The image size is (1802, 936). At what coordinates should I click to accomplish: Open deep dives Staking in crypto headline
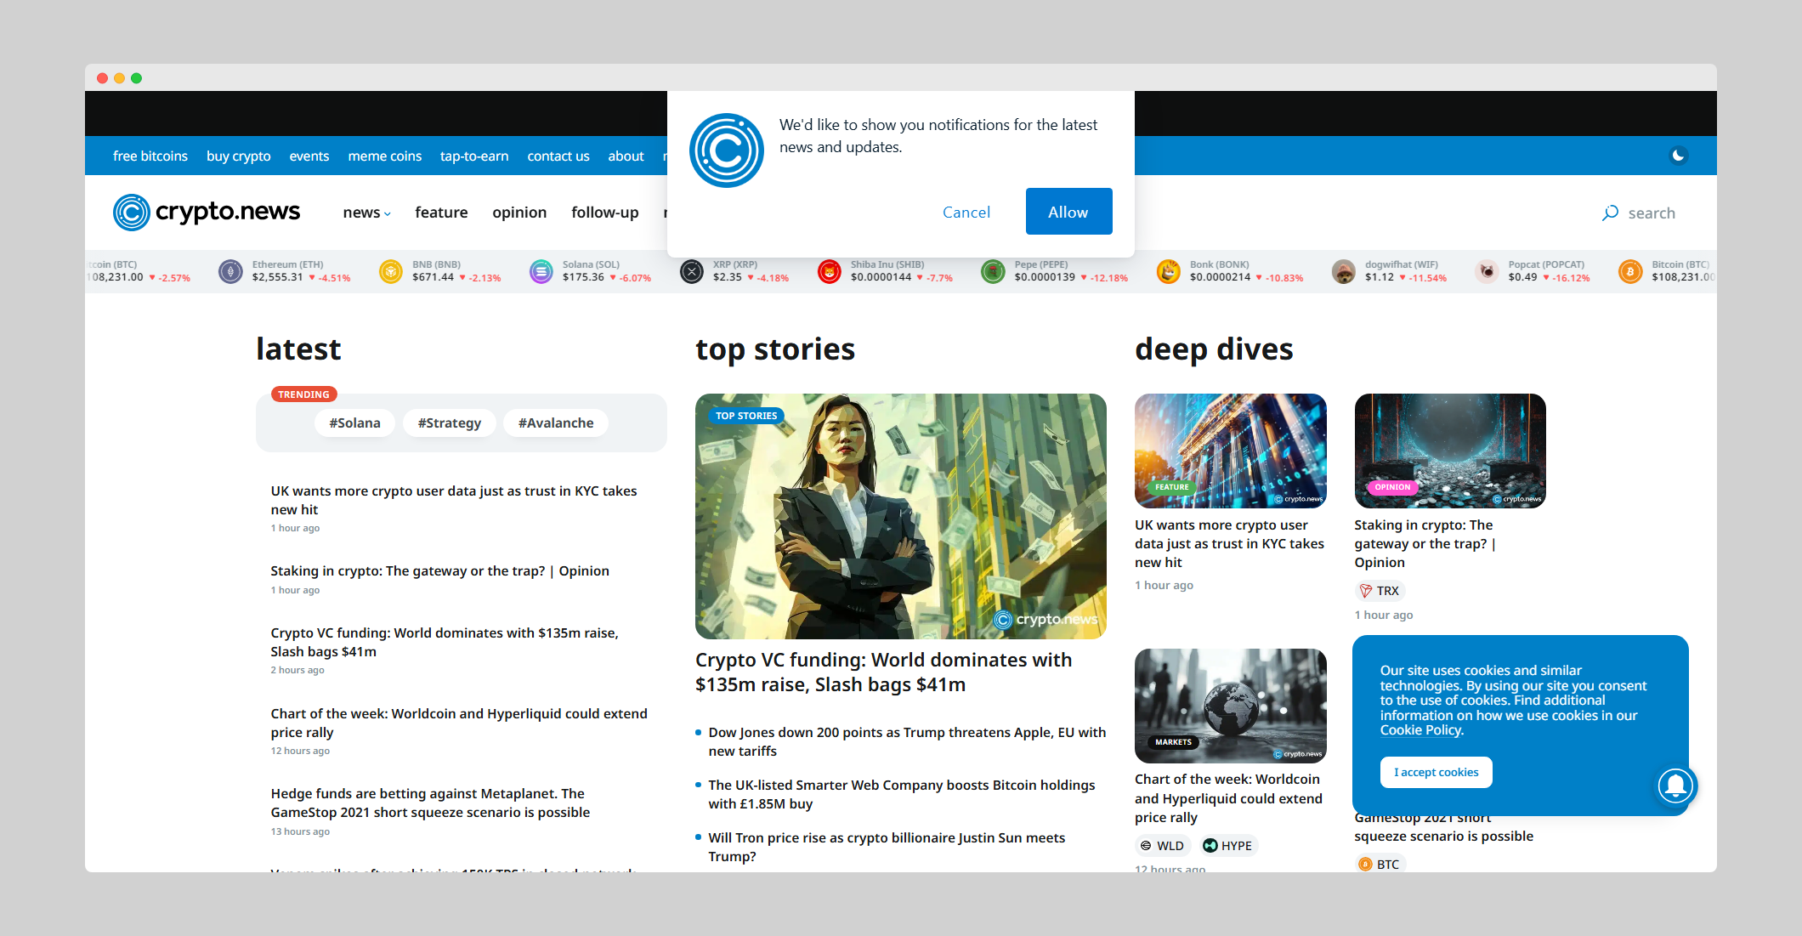[x=1425, y=544]
